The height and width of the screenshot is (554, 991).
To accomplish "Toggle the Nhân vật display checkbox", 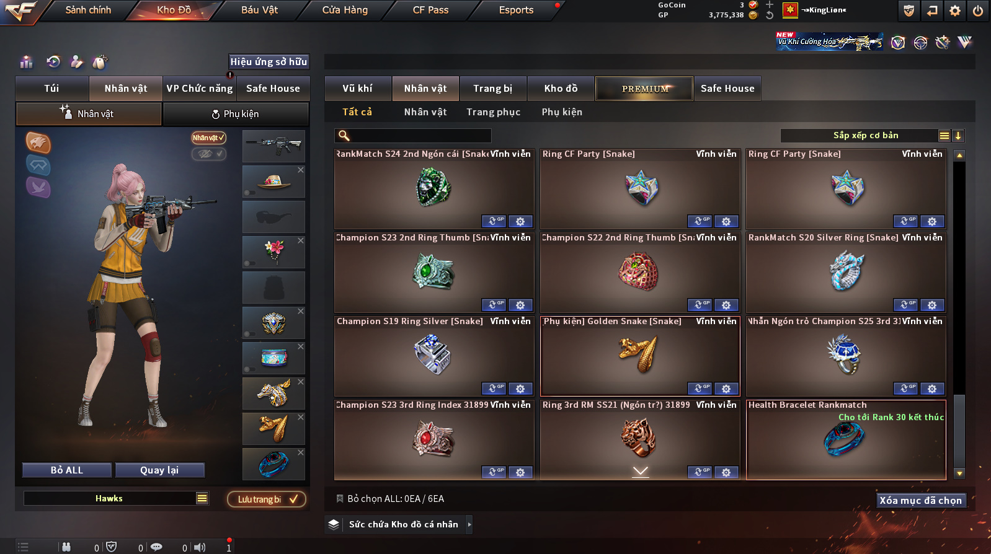I will tap(208, 138).
